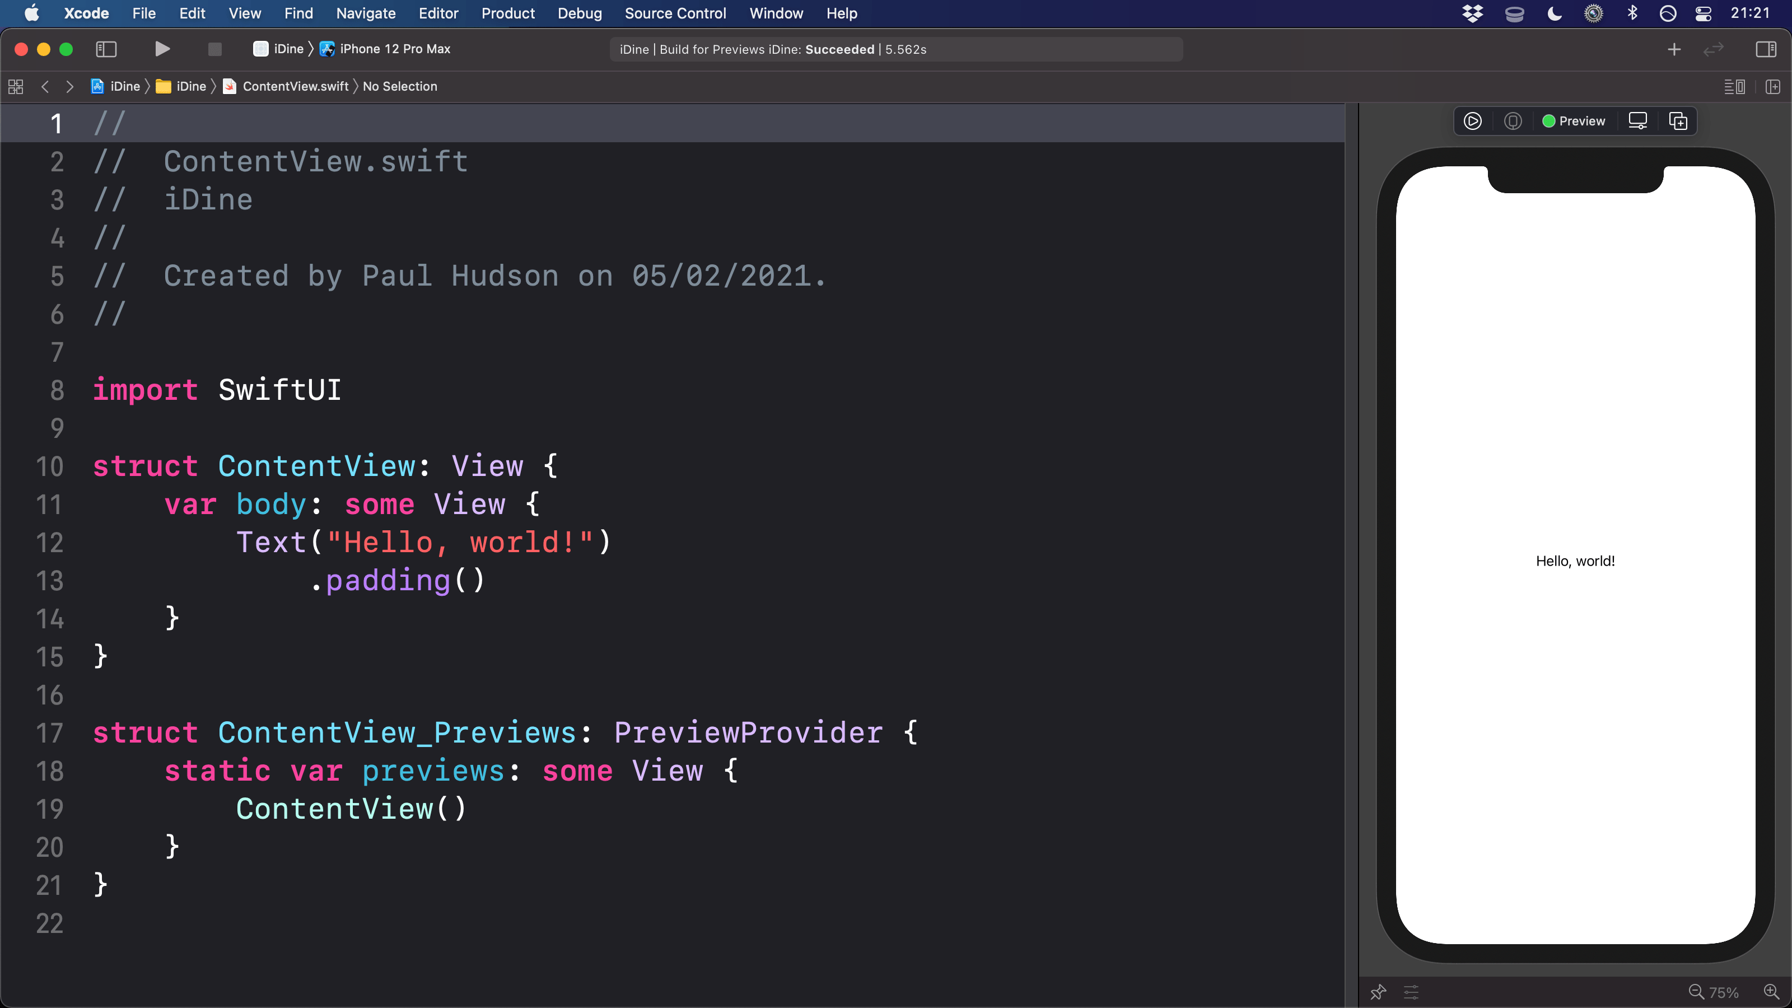Click line number 12 in gutter
The width and height of the screenshot is (1792, 1008).
pyautogui.click(x=49, y=543)
